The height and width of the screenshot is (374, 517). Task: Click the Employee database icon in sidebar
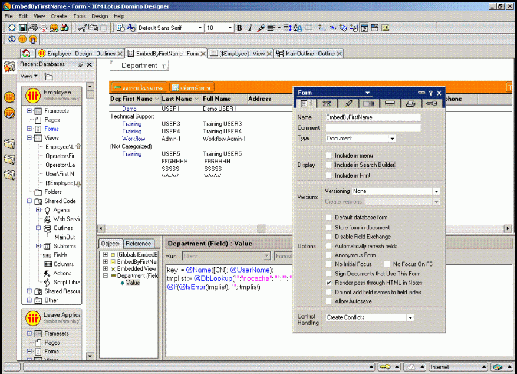click(33, 96)
